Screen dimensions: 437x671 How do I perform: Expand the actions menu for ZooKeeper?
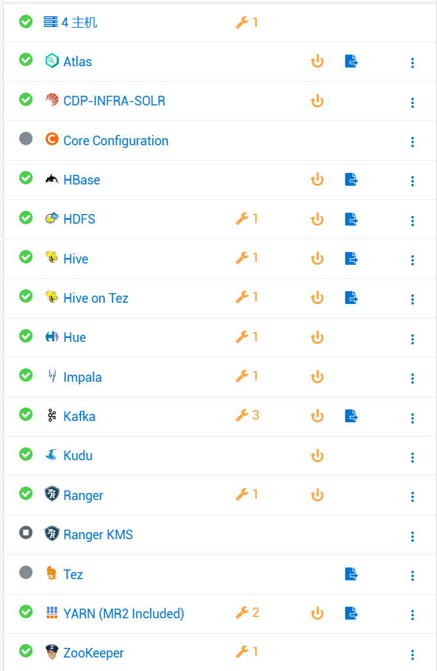coord(413,654)
